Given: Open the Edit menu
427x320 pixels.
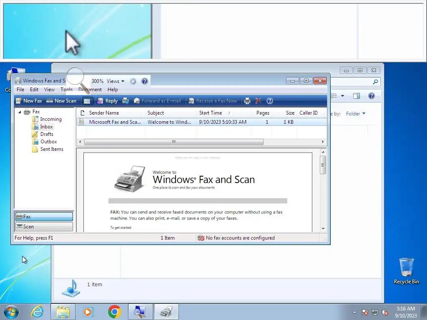Looking at the screenshot, I should click(x=34, y=90).
